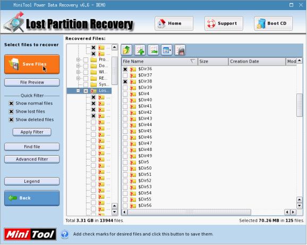Click the $Dir50 lost folder icon
This screenshot has width=307, height=245.
[133, 168]
